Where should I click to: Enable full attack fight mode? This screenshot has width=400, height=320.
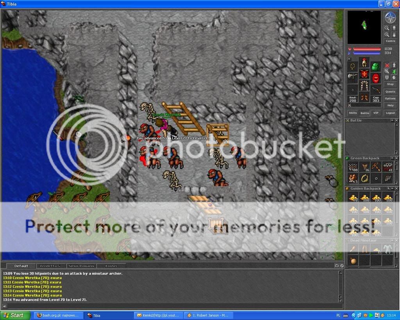(x=387, y=65)
